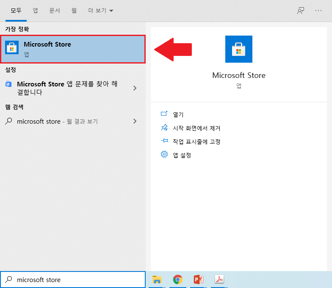The height and width of the screenshot is (288, 332).
Task: Open microsoft store 웹 결과 보기 result
Action: coord(73,121)
